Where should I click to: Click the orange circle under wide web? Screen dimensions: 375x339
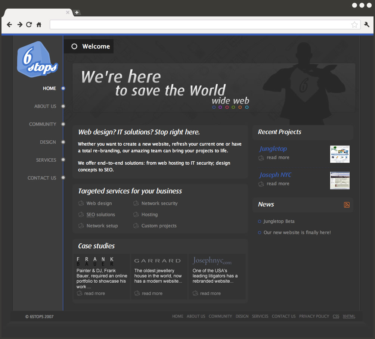point(240,107)
